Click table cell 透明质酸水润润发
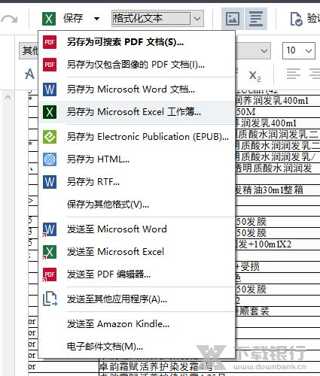 click(x=273, y=168)
